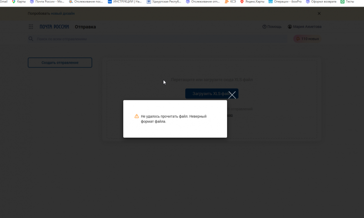This screenshot has height=218, width=364.
Task: Click Перетащите или загрузите сюда XLS-файл text
Action: pos(212,80)
